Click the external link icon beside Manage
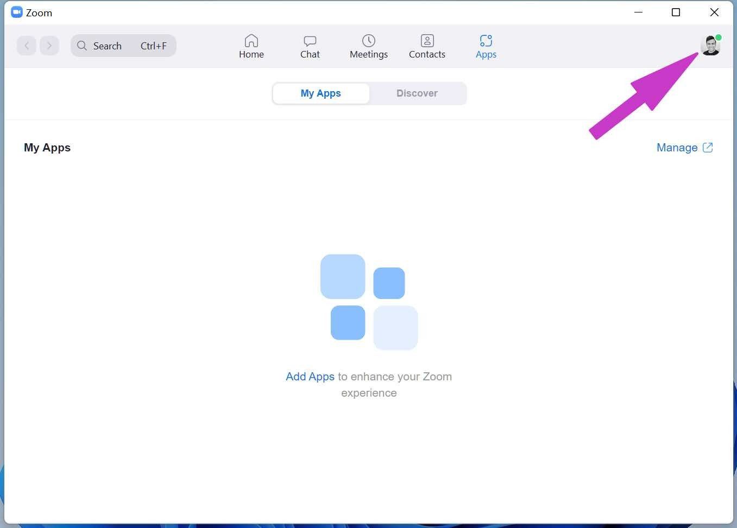 click(x=708, y=148)
